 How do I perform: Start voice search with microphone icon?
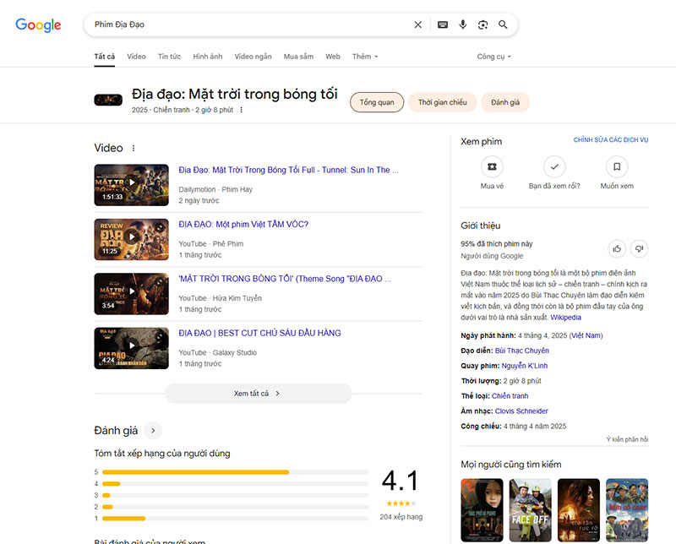(463, 25)
